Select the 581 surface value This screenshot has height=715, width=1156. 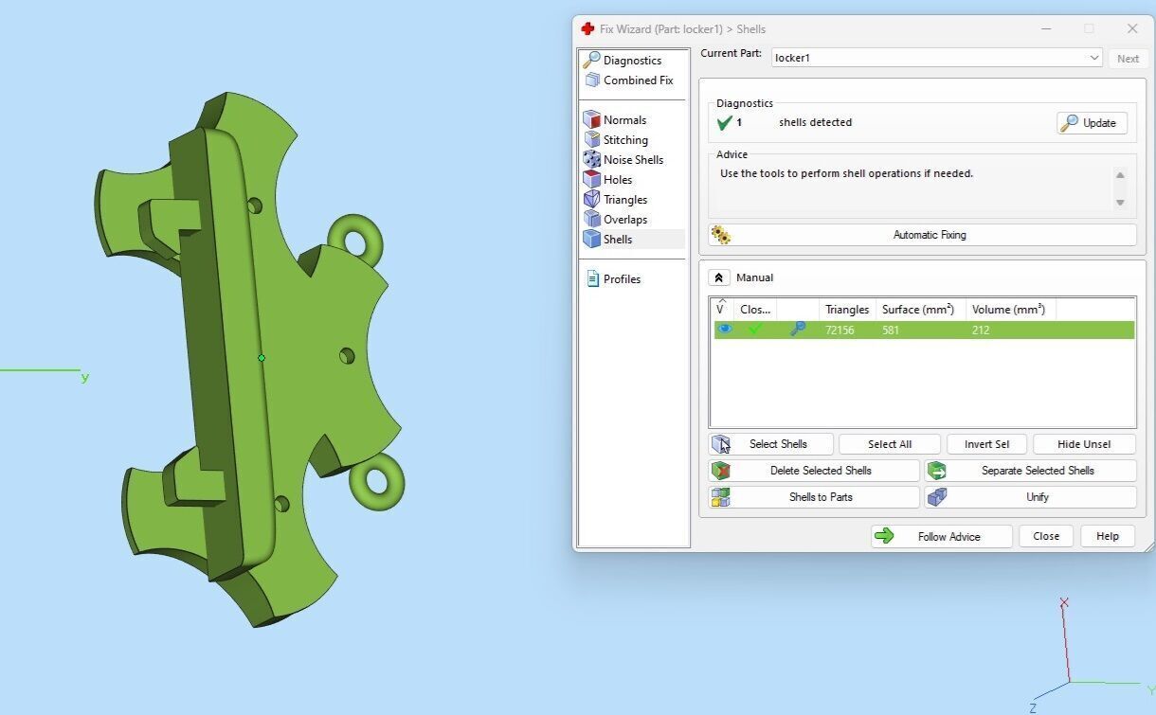point(891,331)
